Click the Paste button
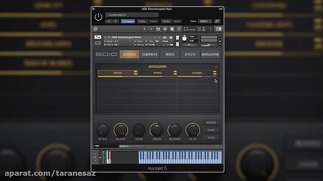 (x=153, y=21)
